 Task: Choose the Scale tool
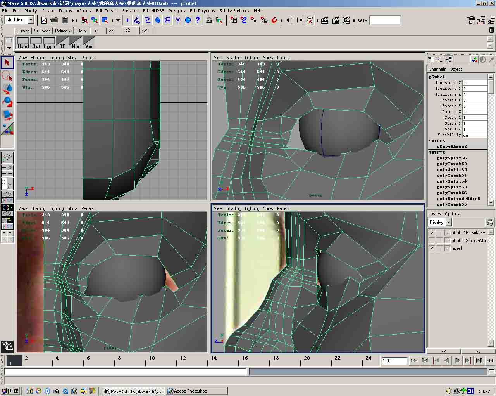(7, 115)
